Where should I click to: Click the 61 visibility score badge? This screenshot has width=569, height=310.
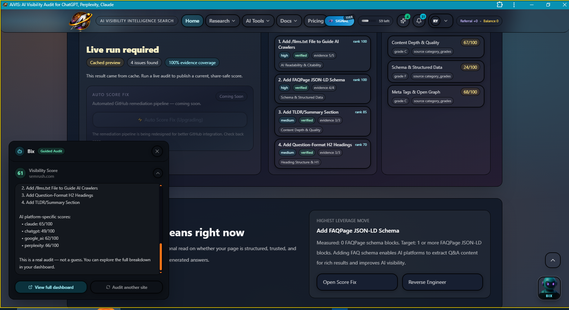pos(20,173)
